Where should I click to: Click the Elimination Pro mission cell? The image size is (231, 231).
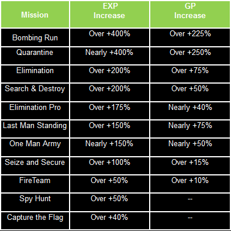point(35,111)
